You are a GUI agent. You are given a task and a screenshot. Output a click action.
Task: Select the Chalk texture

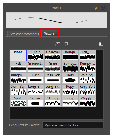(x=36, y=55)
